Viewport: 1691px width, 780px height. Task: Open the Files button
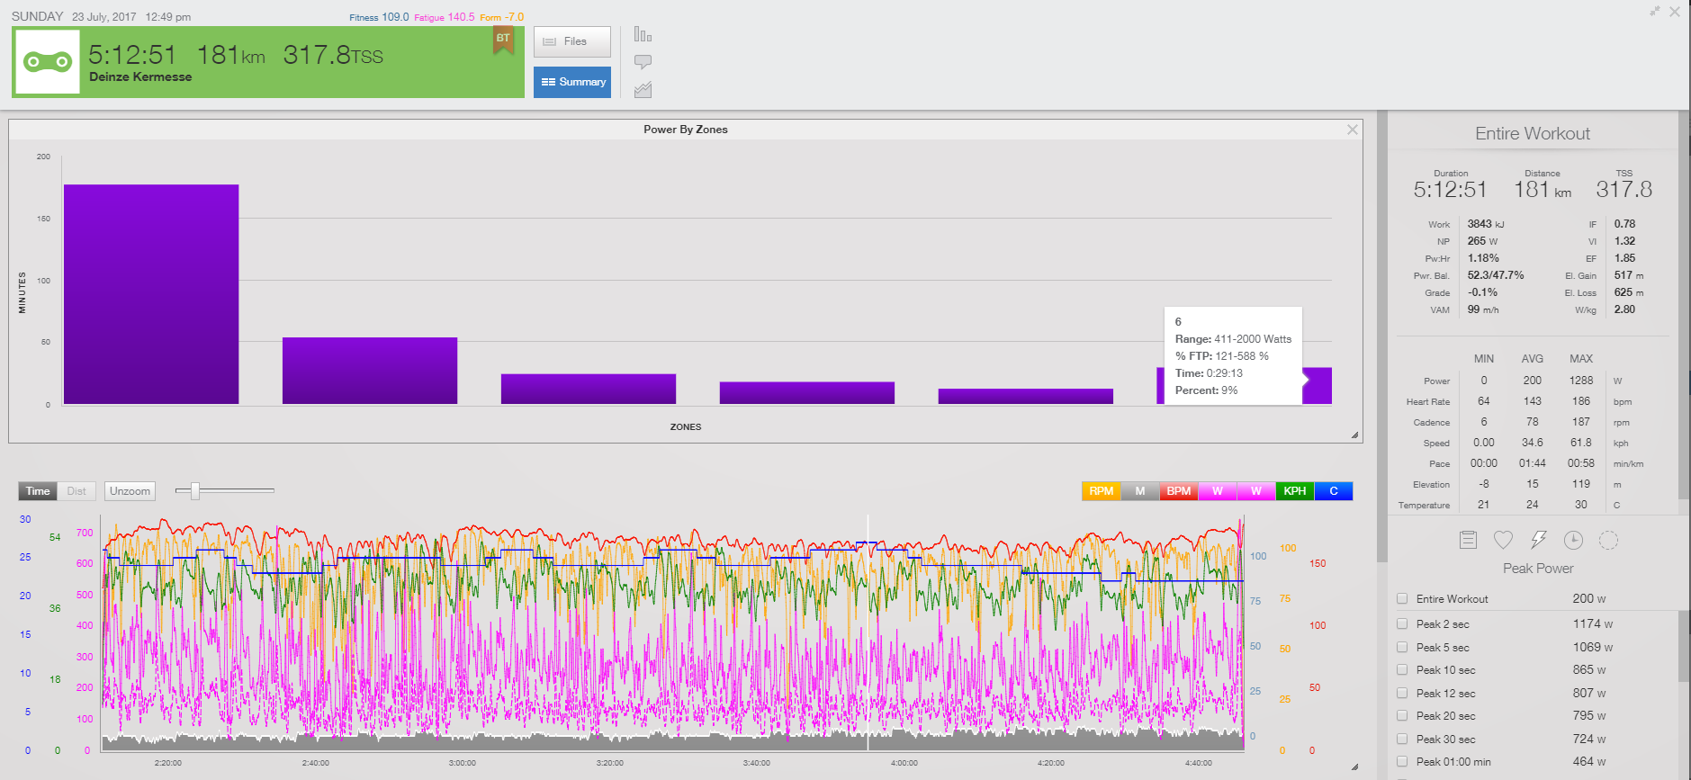coord(572,41)
